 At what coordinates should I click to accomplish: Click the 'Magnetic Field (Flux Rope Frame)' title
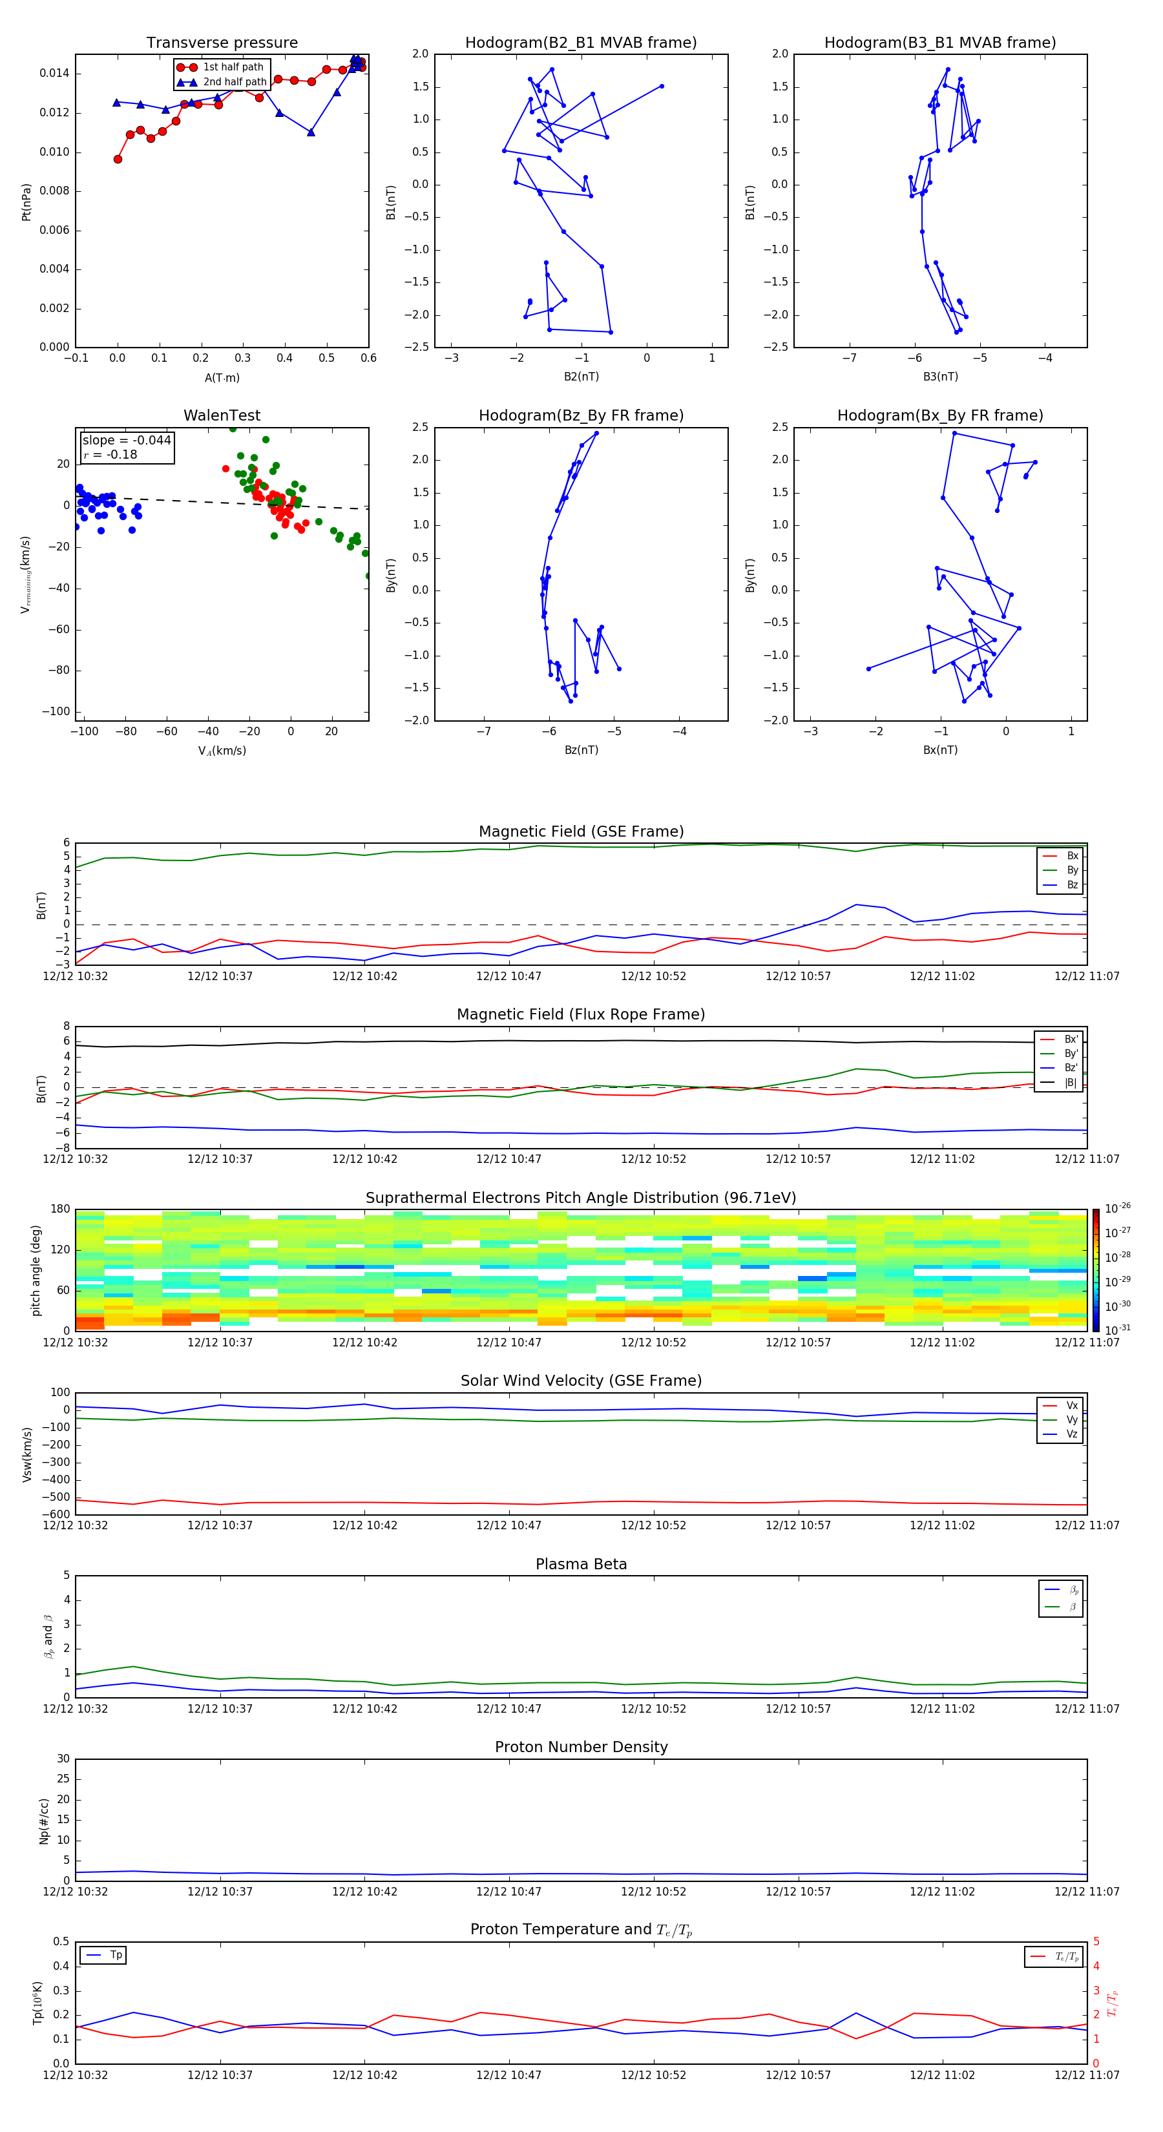point(581,1015)
